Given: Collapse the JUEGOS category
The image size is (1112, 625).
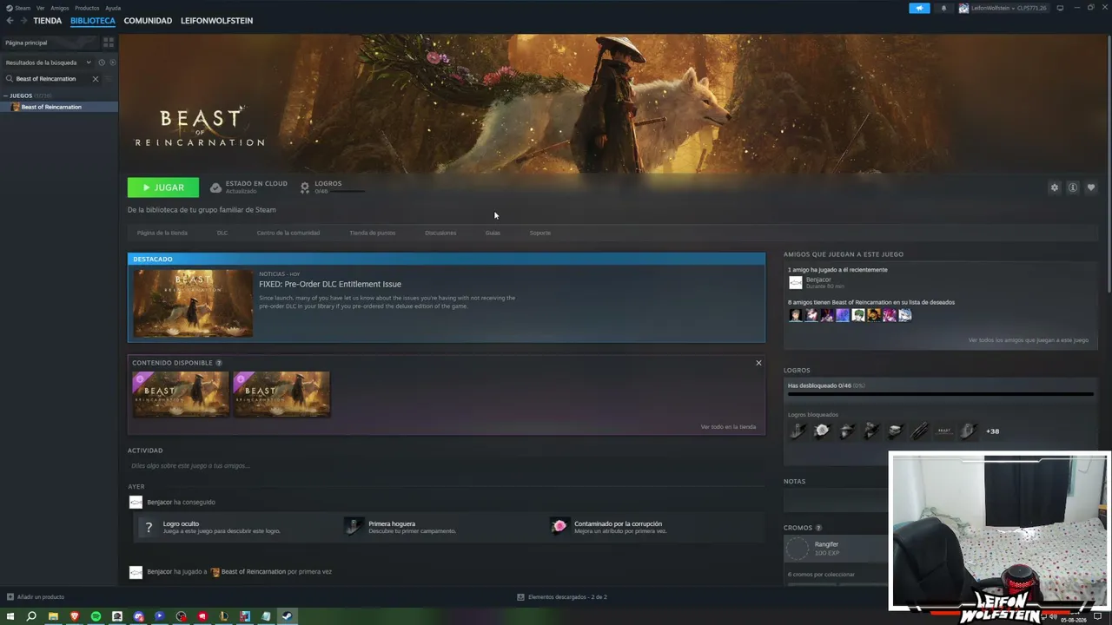Looking at the screenshot, I should (5, 95).
